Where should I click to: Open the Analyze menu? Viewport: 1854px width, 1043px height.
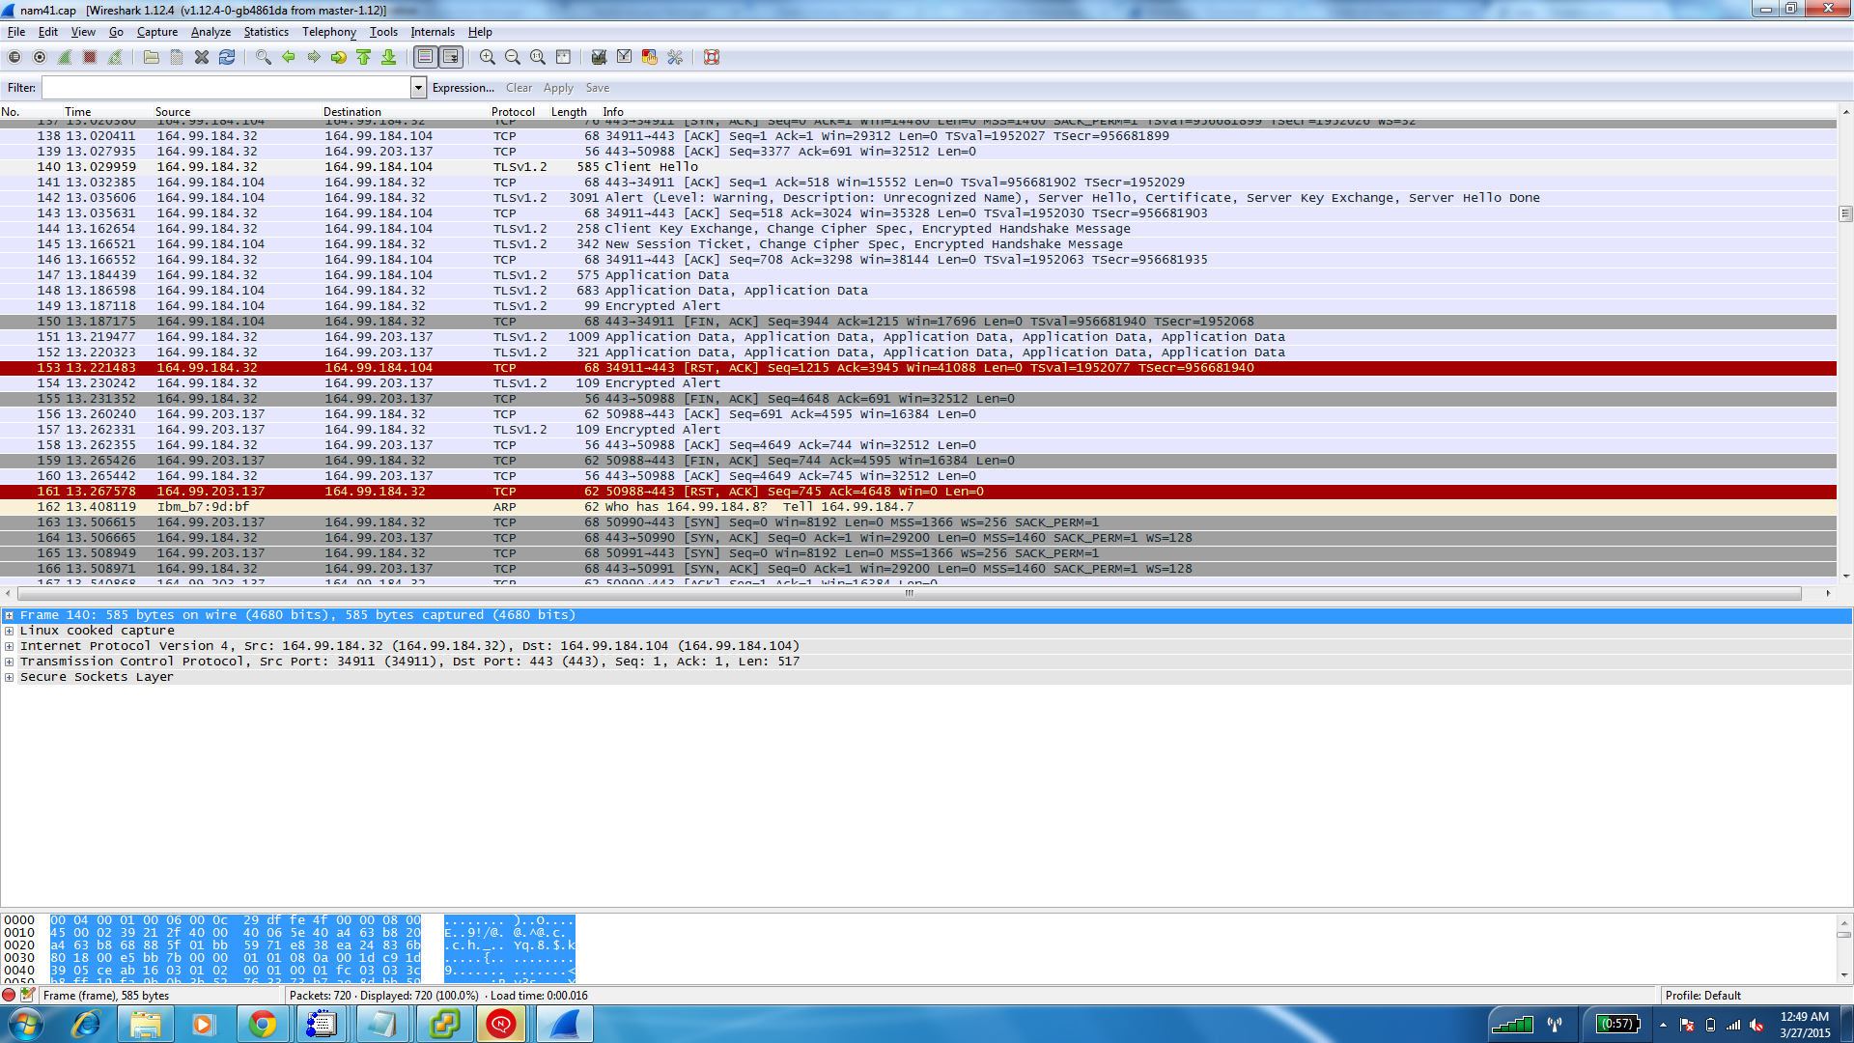pyautogui.click(x=211, y=32)
